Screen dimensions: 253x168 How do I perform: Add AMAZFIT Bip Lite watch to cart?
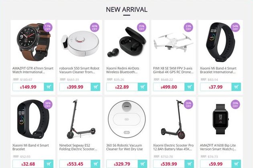(x=236, y=164)
